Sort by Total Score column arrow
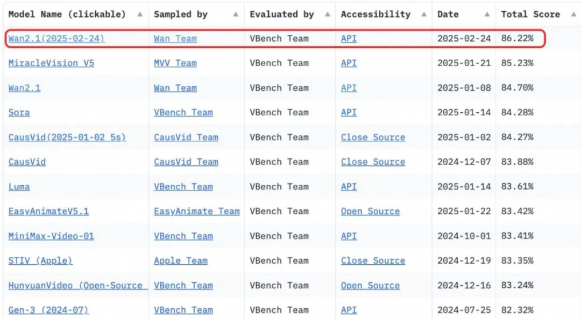The height and width of the screenshot is (319, 581). click(573, 15)
